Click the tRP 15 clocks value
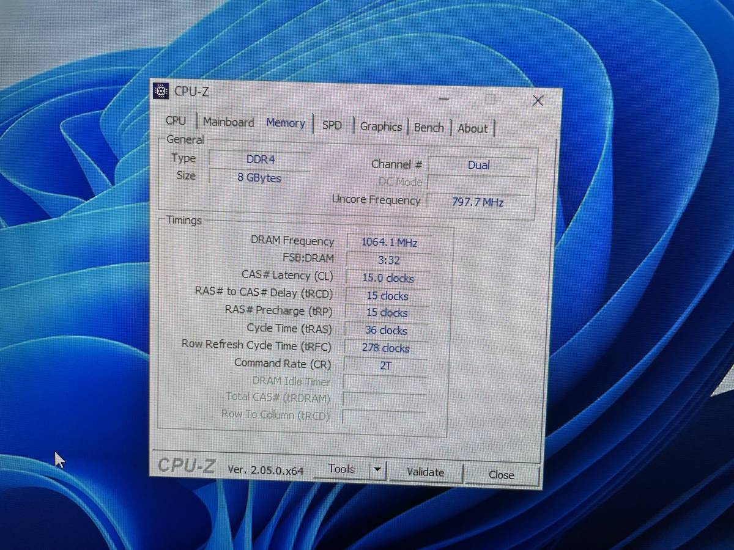The height and width of the screenshot is (550, 734). tap(387, 312)
